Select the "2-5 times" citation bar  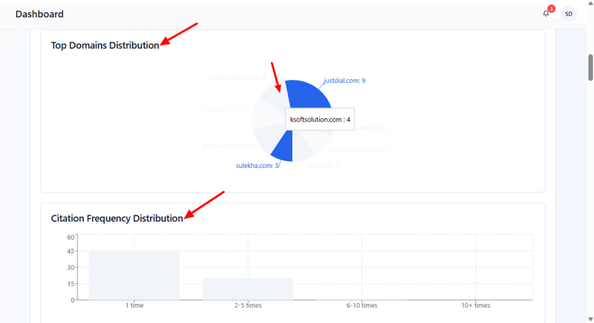[248, 289]
